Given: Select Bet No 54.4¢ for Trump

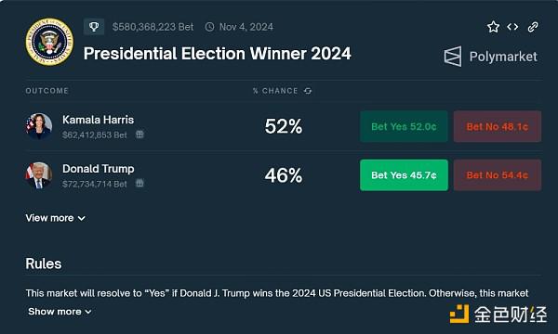Looking at the screenshot, I should click(x=498, y=175).
